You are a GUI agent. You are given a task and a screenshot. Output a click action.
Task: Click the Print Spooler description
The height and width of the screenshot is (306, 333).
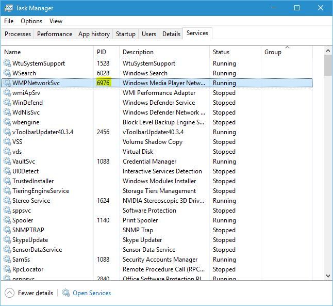(x=140, y=220)
